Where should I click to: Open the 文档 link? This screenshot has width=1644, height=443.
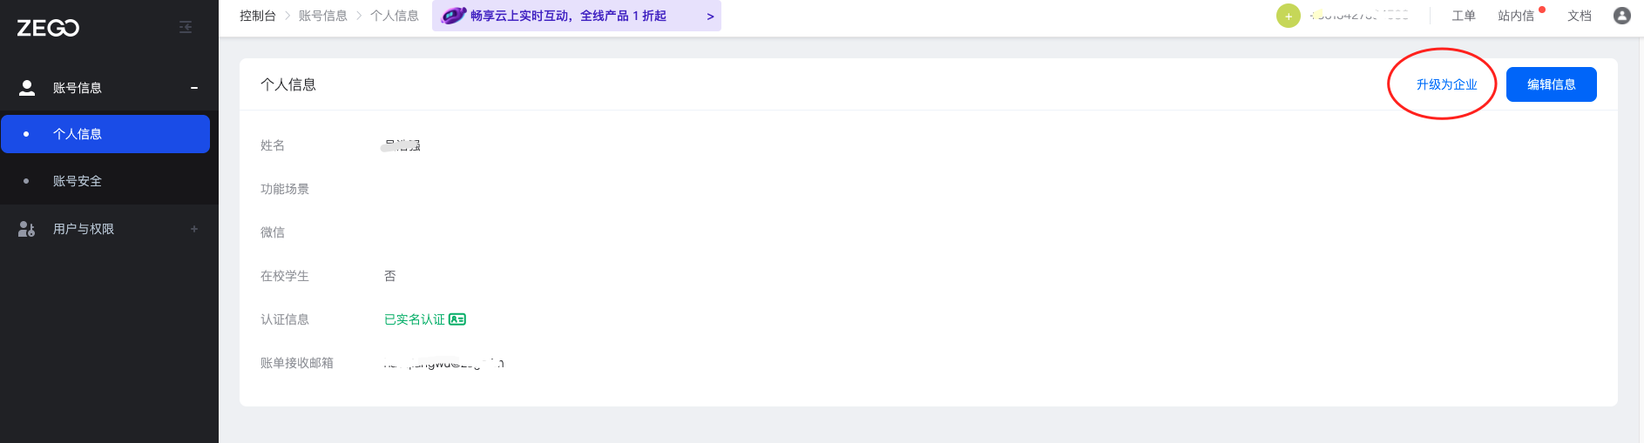[1580, 16]
